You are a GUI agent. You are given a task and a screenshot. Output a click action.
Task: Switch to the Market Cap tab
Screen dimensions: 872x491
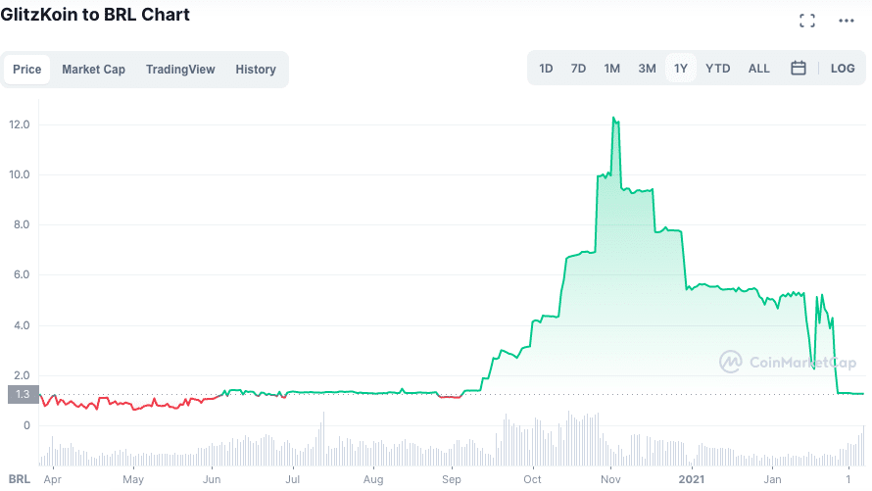point(93,70)
